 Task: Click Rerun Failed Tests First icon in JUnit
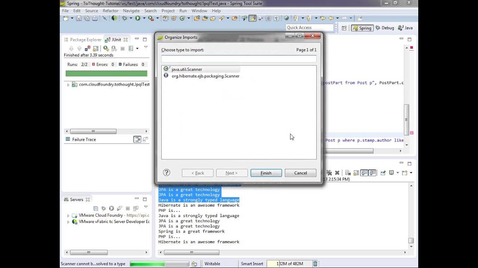point(114,48)
